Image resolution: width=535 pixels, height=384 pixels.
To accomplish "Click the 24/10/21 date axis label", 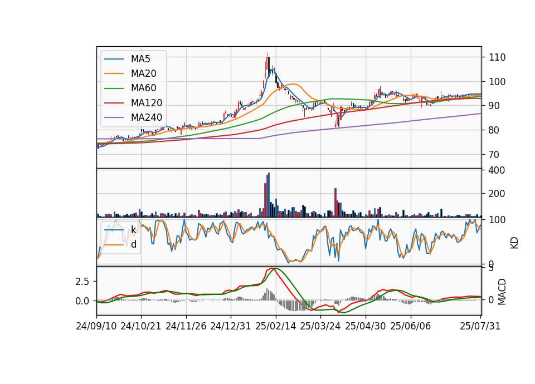I will pos(141,326).
